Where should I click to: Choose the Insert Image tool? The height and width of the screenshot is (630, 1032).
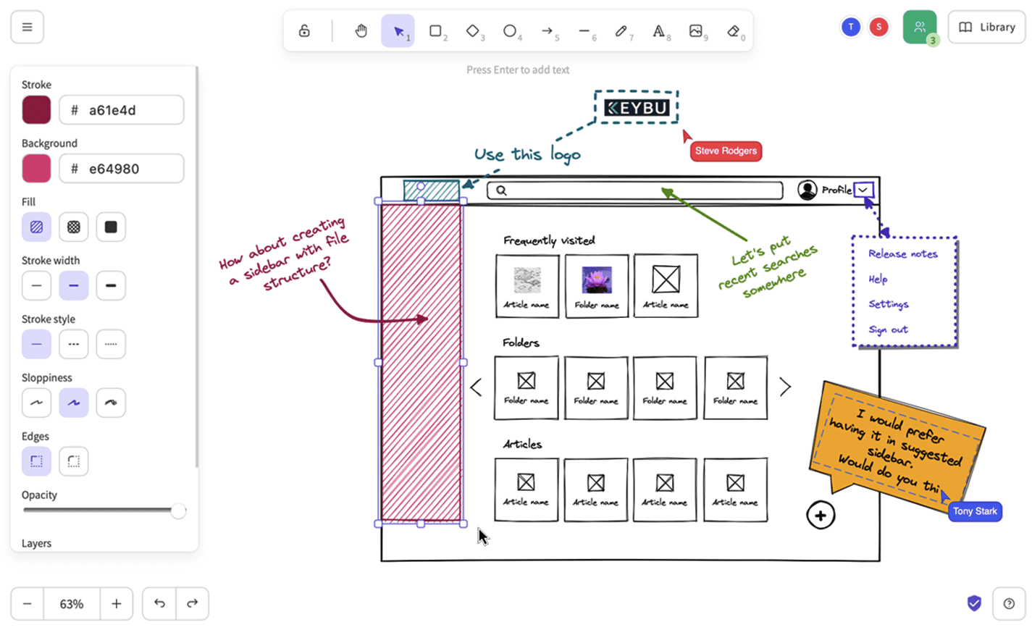tap(697, 30)
